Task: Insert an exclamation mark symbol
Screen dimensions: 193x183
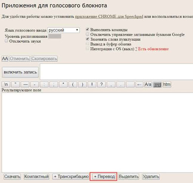Action: point(92,84)
